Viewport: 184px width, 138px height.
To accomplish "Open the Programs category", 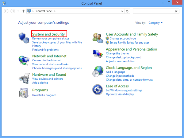I will 40,90.
